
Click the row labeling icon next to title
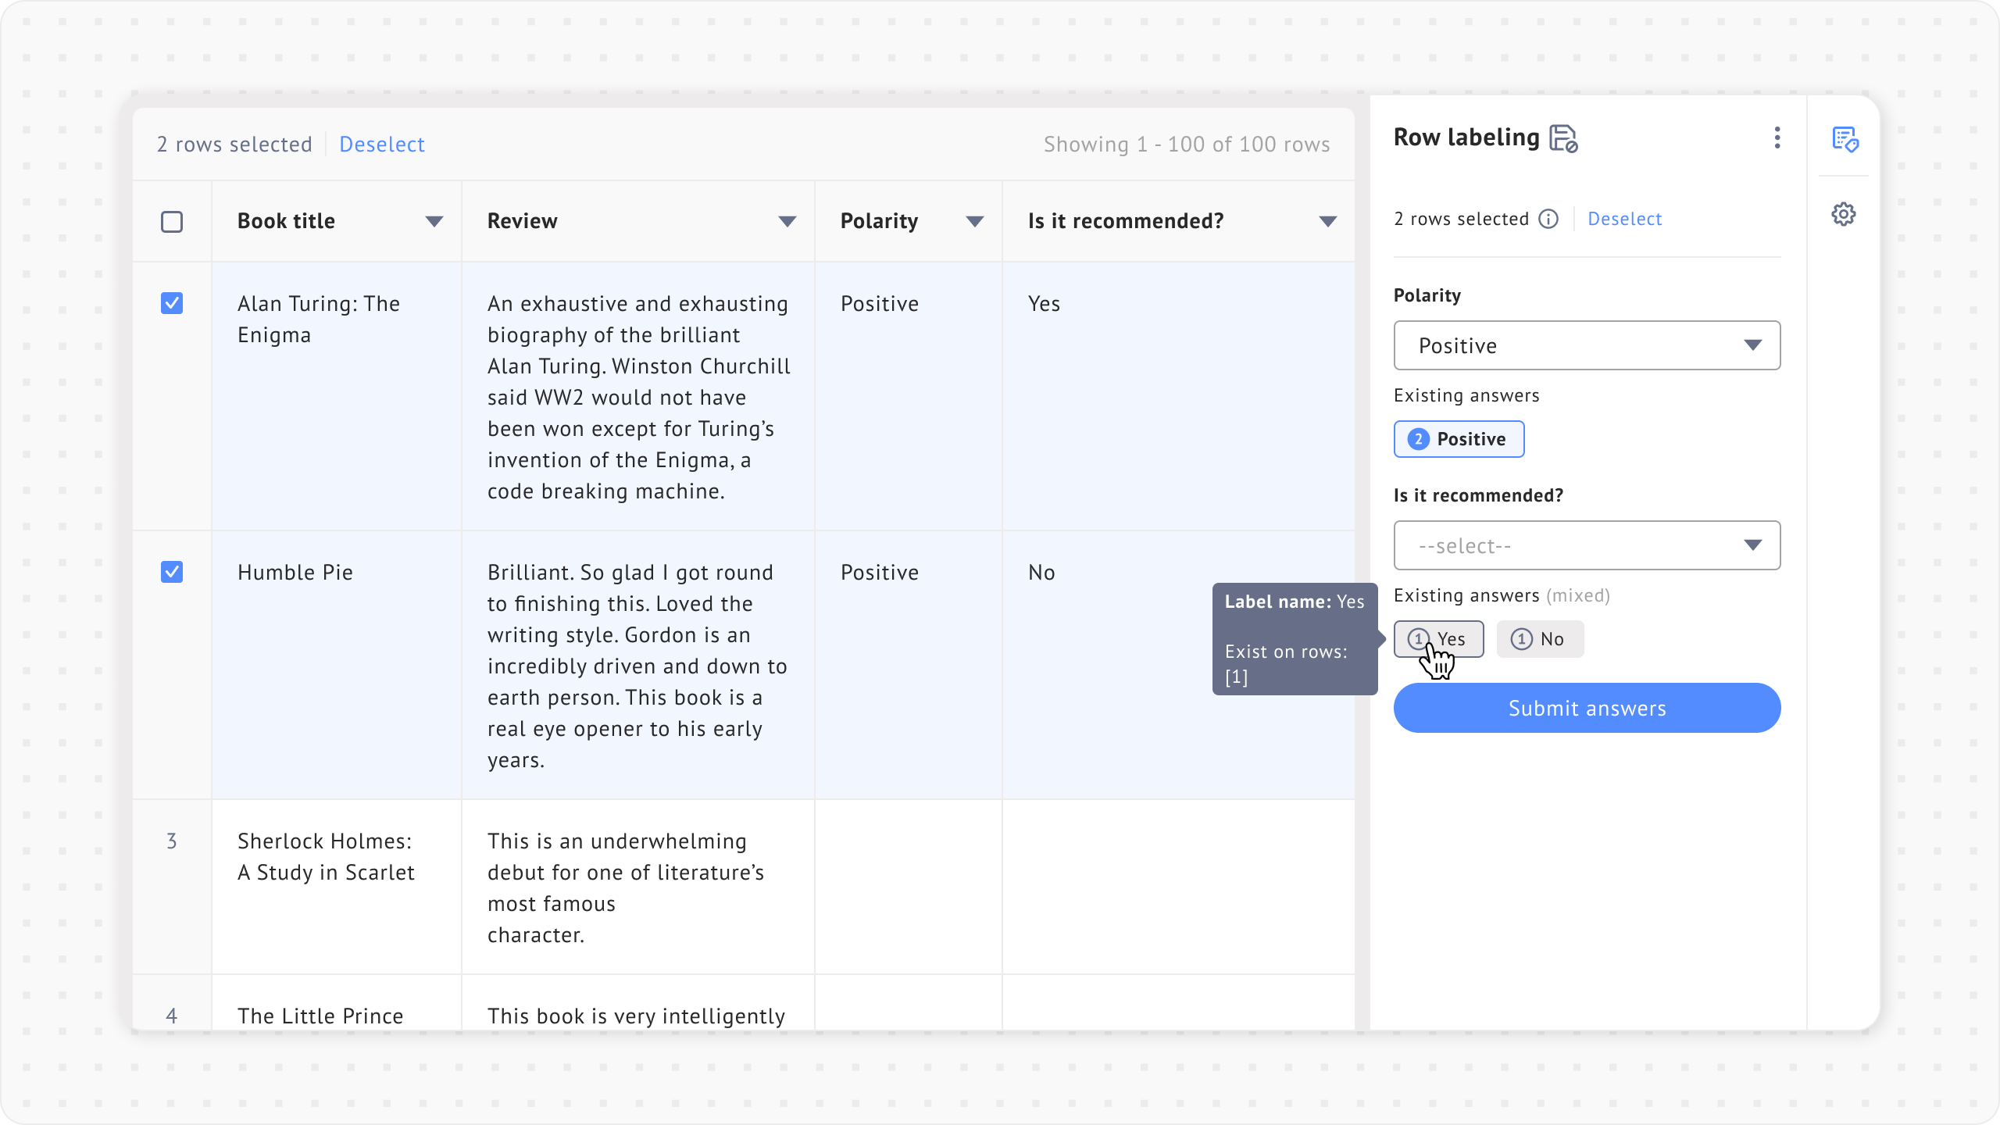click(1563, 138)
